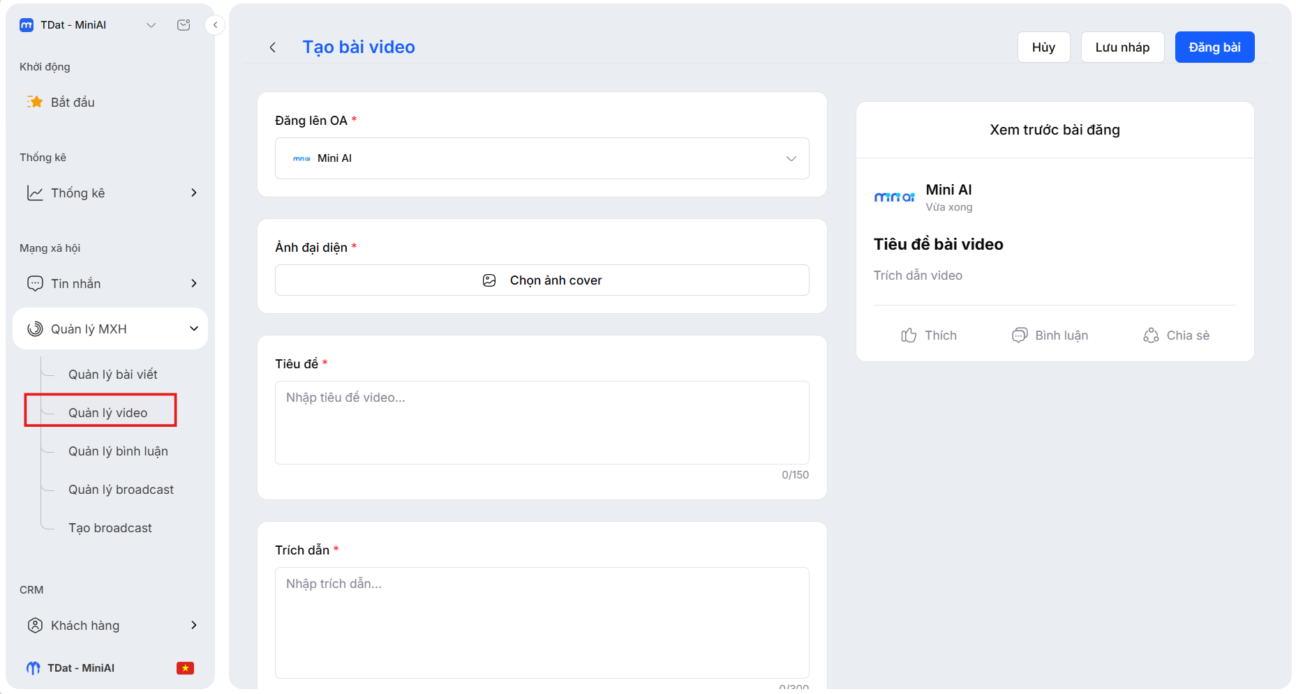Collapse the sidebar with the chevron button

tap(215, 25)
